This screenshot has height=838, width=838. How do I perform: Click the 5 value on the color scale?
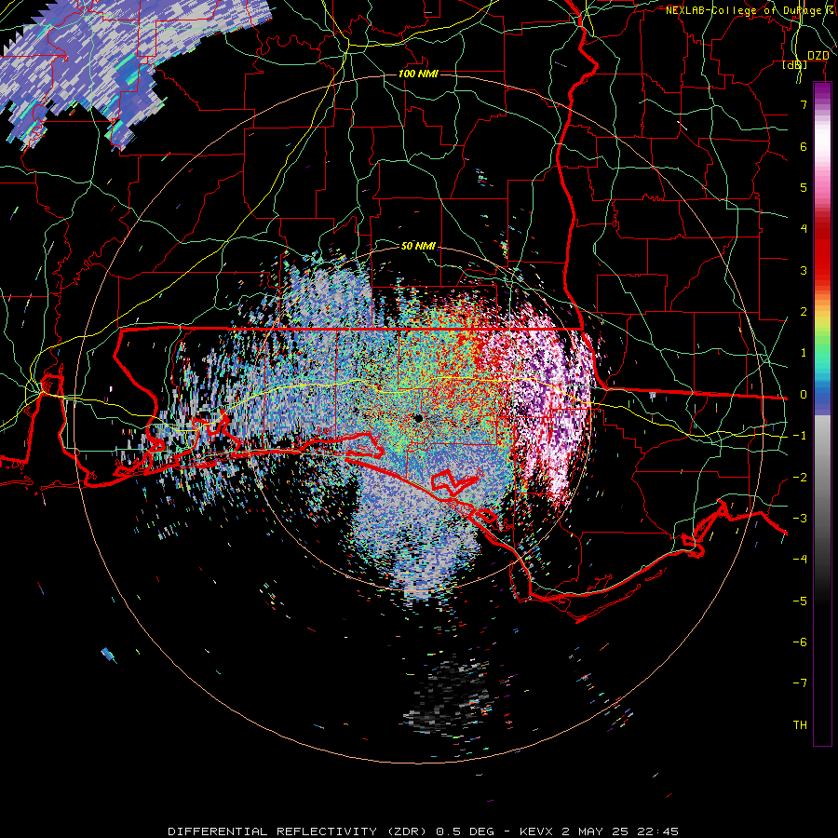pos(804,187)
